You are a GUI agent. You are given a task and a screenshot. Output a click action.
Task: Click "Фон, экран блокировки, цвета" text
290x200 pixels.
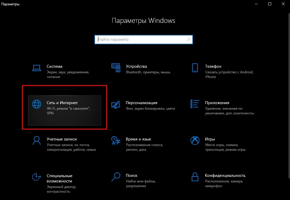coord(150,109)
